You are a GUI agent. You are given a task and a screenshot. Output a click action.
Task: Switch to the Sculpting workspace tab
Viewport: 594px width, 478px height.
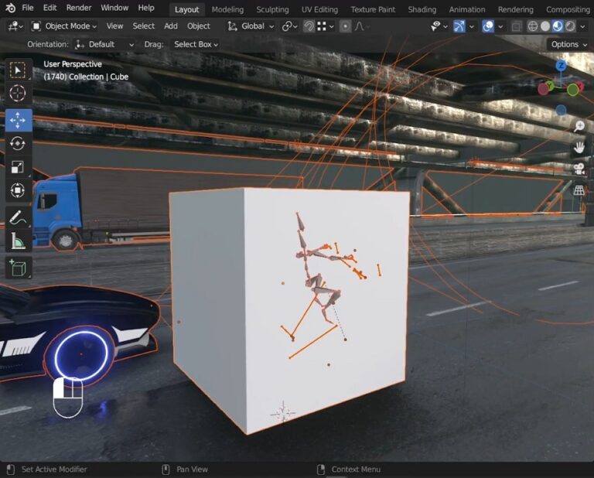point(271,9)
